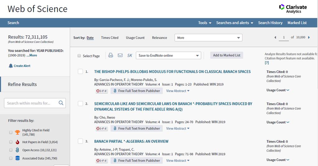Click the Associated Data database icon

(x=17, y=158)
